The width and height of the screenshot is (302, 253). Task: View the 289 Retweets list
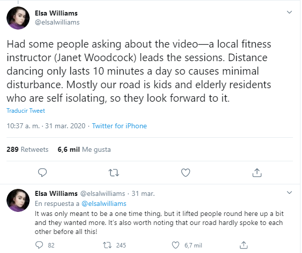tap(27, 149)
